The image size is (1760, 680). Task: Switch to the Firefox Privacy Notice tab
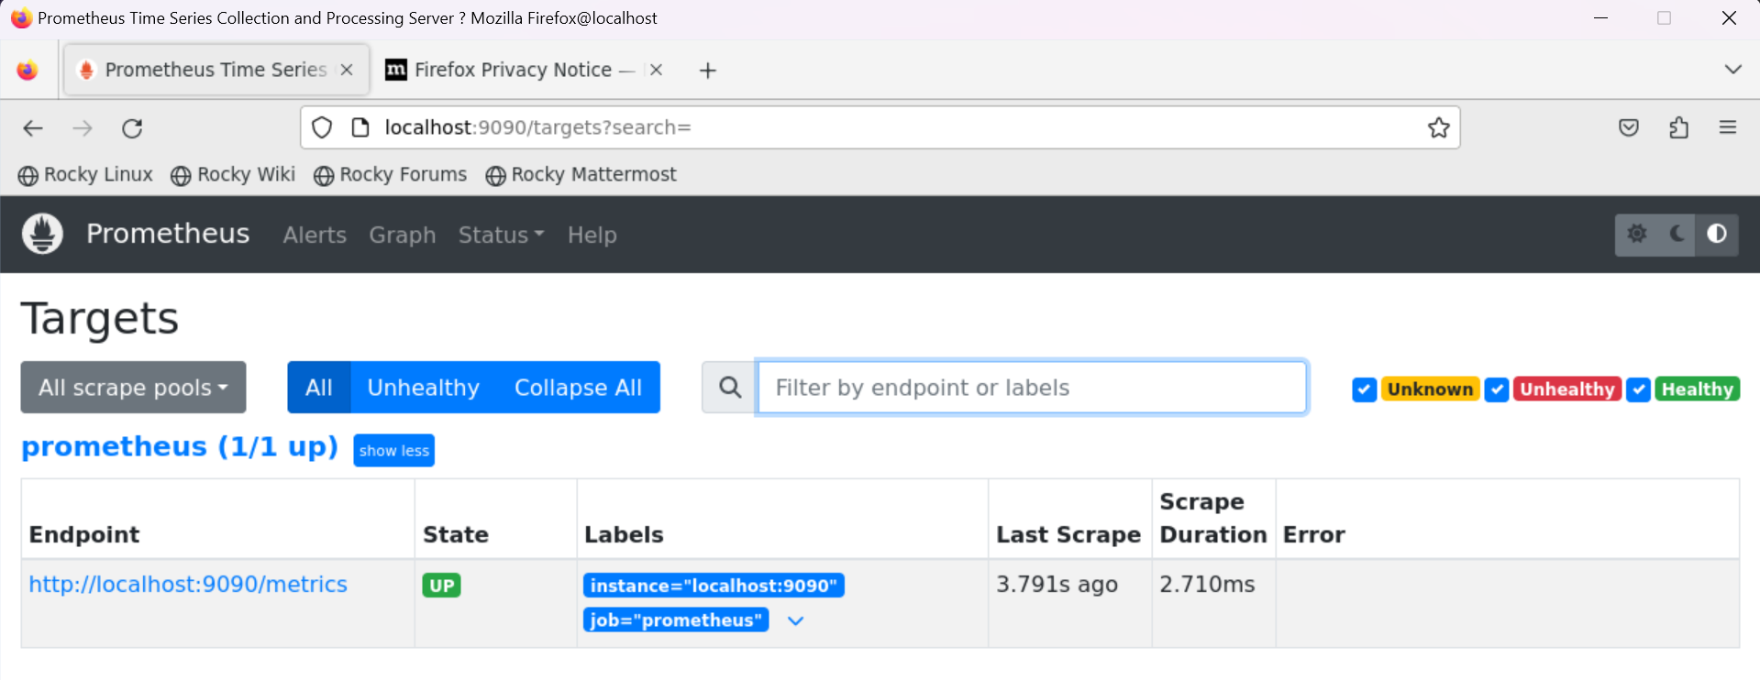[523, 70]
